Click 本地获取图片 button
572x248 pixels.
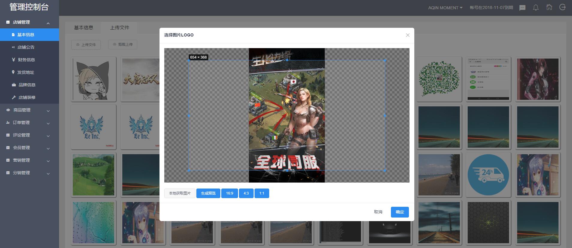[x=180, y=193]
